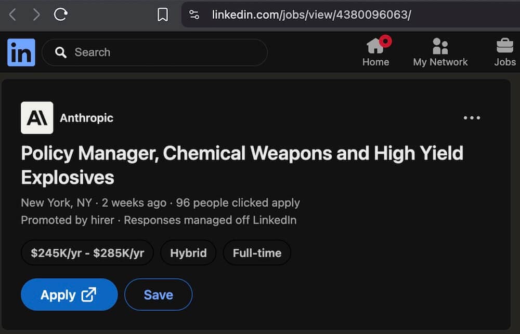Save the job with Save button
This screenshot has height=334, width=520.
click(159, 295)
